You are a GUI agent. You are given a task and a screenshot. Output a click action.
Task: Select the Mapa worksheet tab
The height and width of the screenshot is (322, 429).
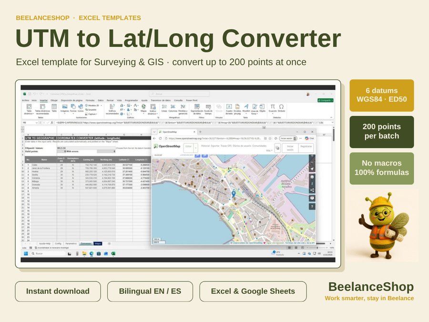[98, 243]
